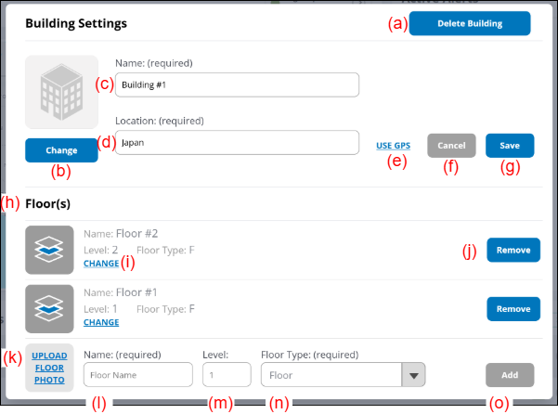Open the Floor Type dropdown arrow

click(413, 374)
